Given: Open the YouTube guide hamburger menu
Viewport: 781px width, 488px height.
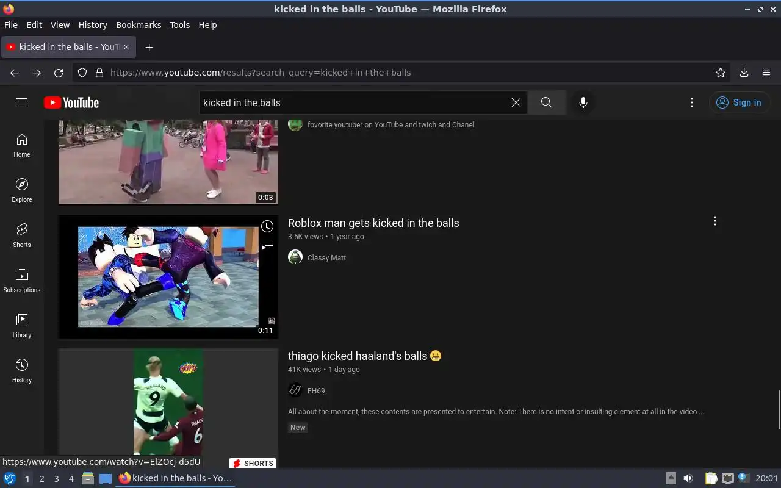Looking at the screenshot, I should (22, 102).
